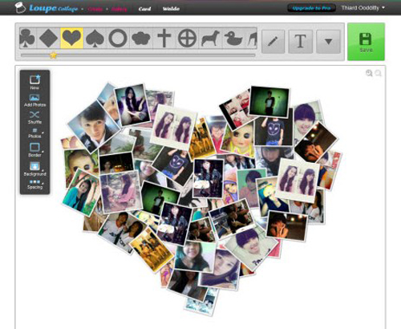Viewport: 401px width, 329px height.
Task: Open the Gallery menu item
Action: click(119, 9)
